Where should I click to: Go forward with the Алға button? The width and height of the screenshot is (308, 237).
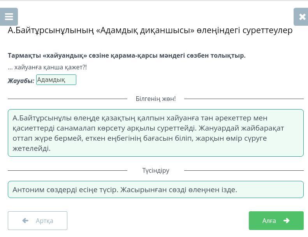(x=276, y=221)
